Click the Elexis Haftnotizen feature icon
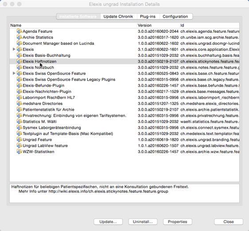The height and width of the screenshot is (231, 249). [x=19, y=62]
